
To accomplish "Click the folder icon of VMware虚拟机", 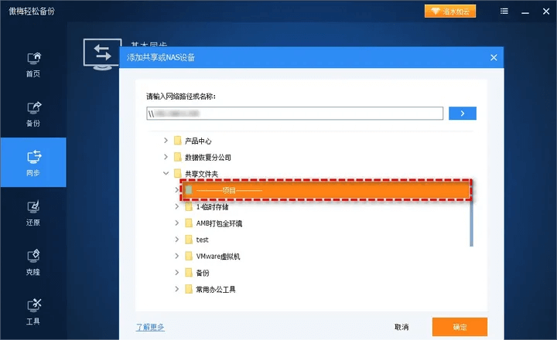I will 189,256.
